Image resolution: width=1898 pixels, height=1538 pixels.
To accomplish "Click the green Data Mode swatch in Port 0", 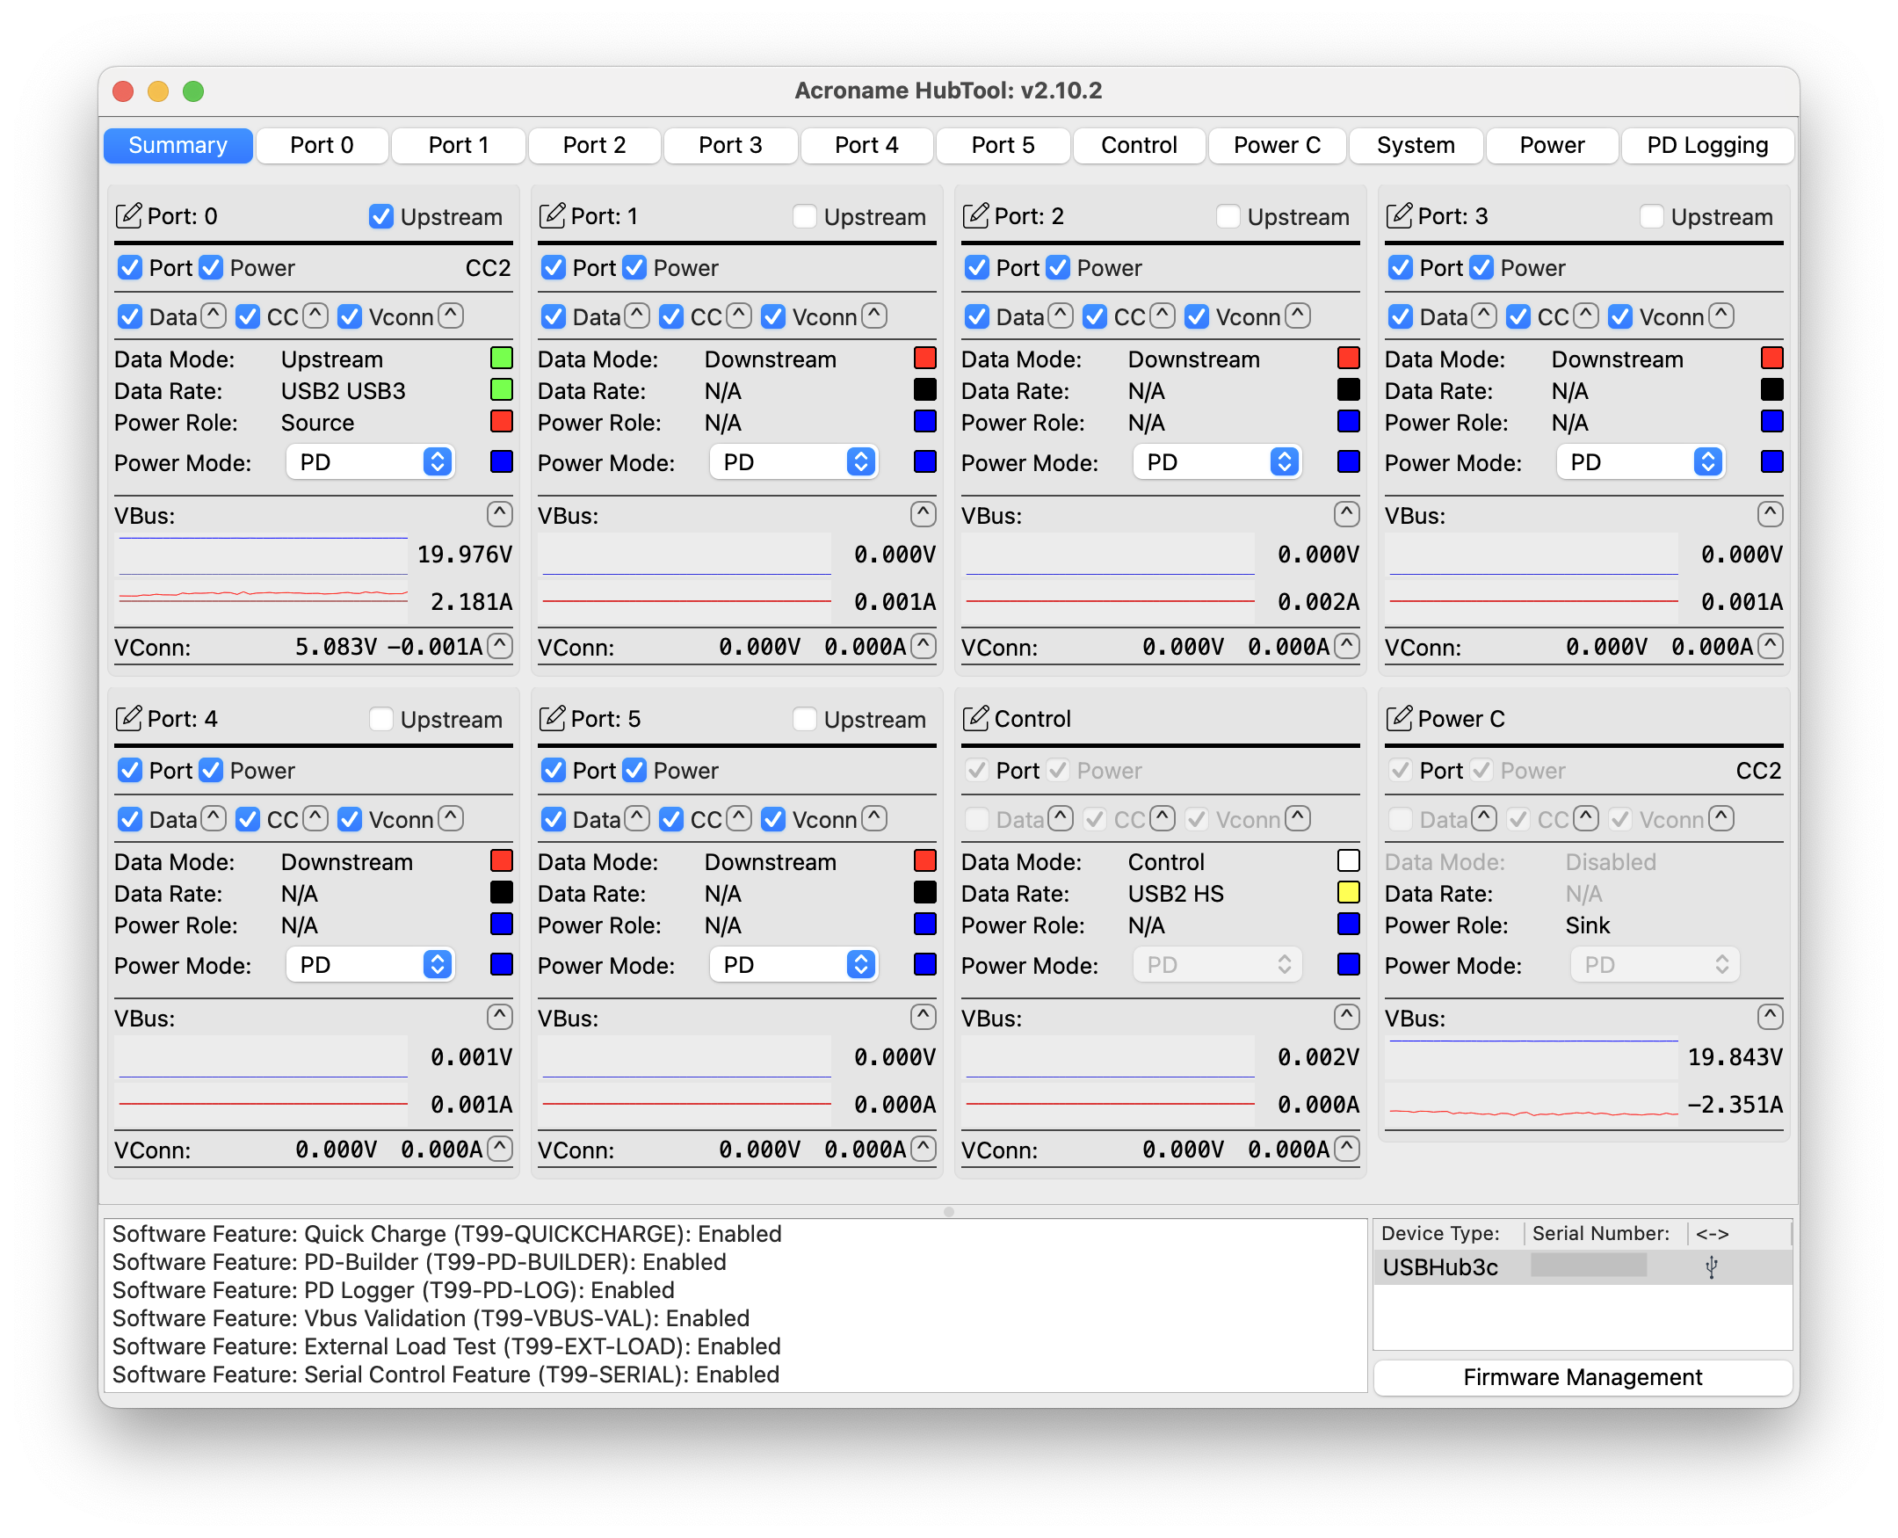I will pos(501,358).
